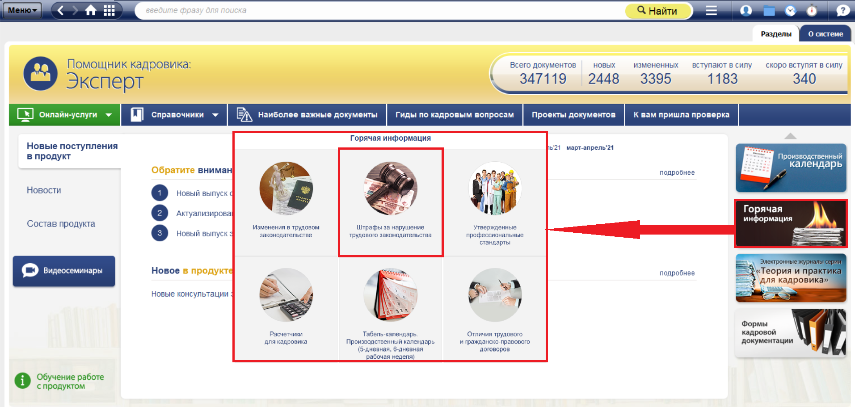Open the Меню dropdown
The width and height of the screenshot is (855, 407).
[22, 10]
